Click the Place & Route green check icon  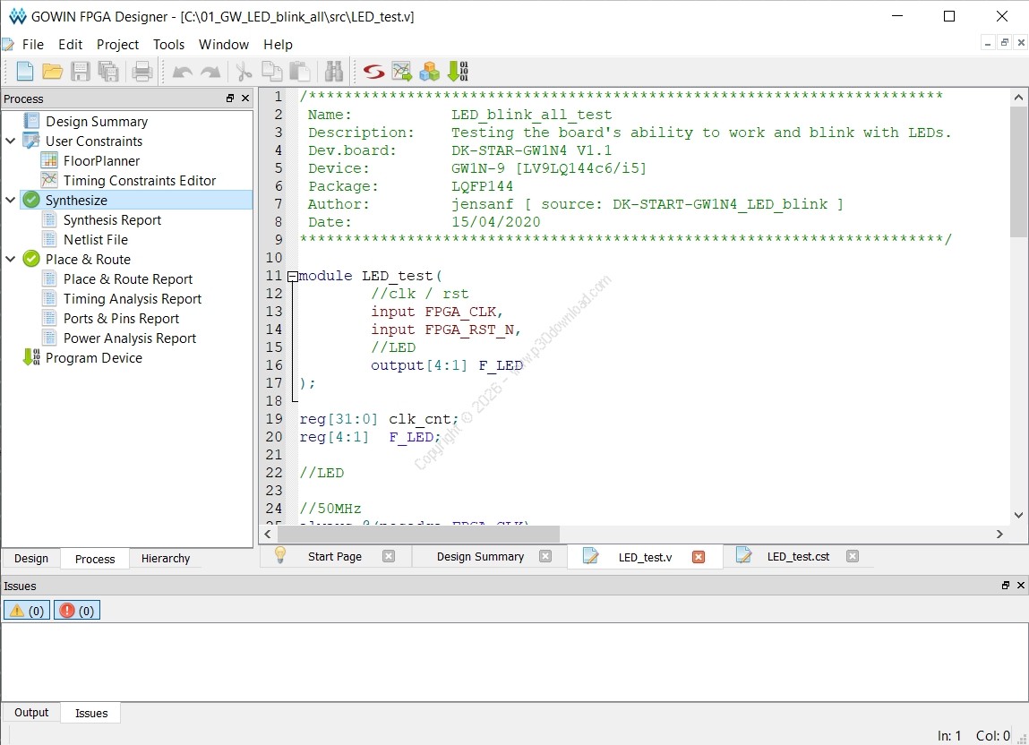point(30,259)
